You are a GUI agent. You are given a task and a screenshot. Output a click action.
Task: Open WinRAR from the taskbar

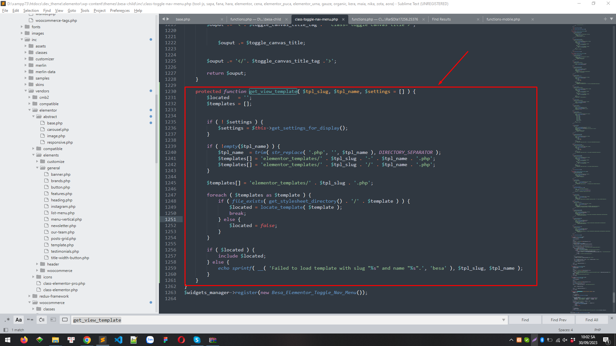(x=213, y=340)
